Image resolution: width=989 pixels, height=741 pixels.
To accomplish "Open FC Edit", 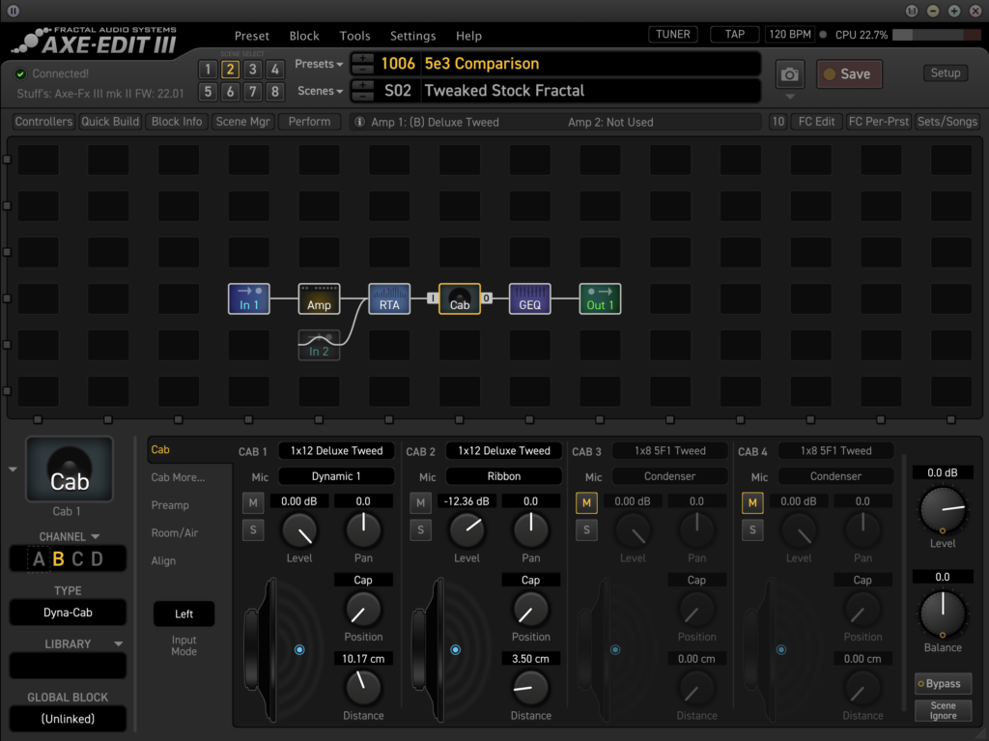I will pyautogui.click(x=816, y=121).
